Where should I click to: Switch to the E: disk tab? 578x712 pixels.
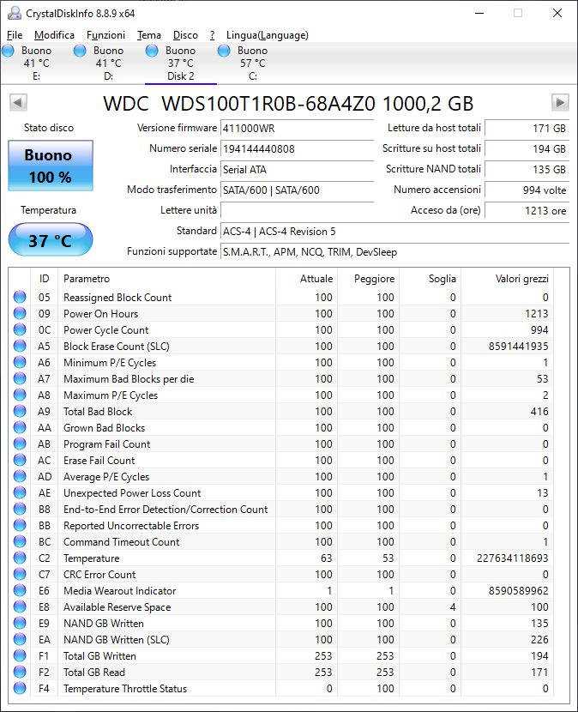point(36,63)
